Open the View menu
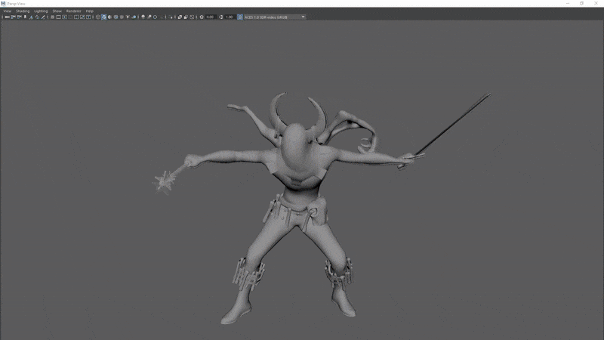Viewport: 604px width, 340px height. [7, 11]
